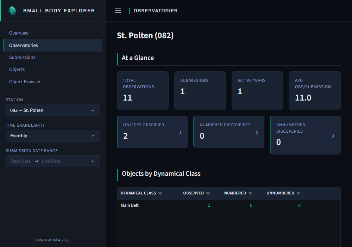352x247 pixels.
Task: Click chevron arrow on Objects Observed card
Action: [x=180, y=133]
